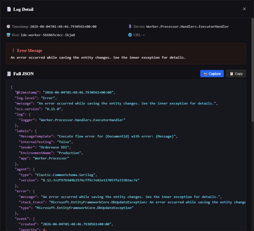Click the dialog vertical scrollbar thumb
This screenshot has width=254, height=231.
[252, 70]
